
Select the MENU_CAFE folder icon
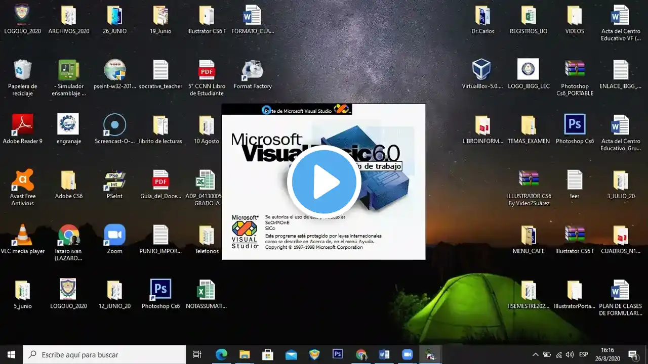point(529,235)
